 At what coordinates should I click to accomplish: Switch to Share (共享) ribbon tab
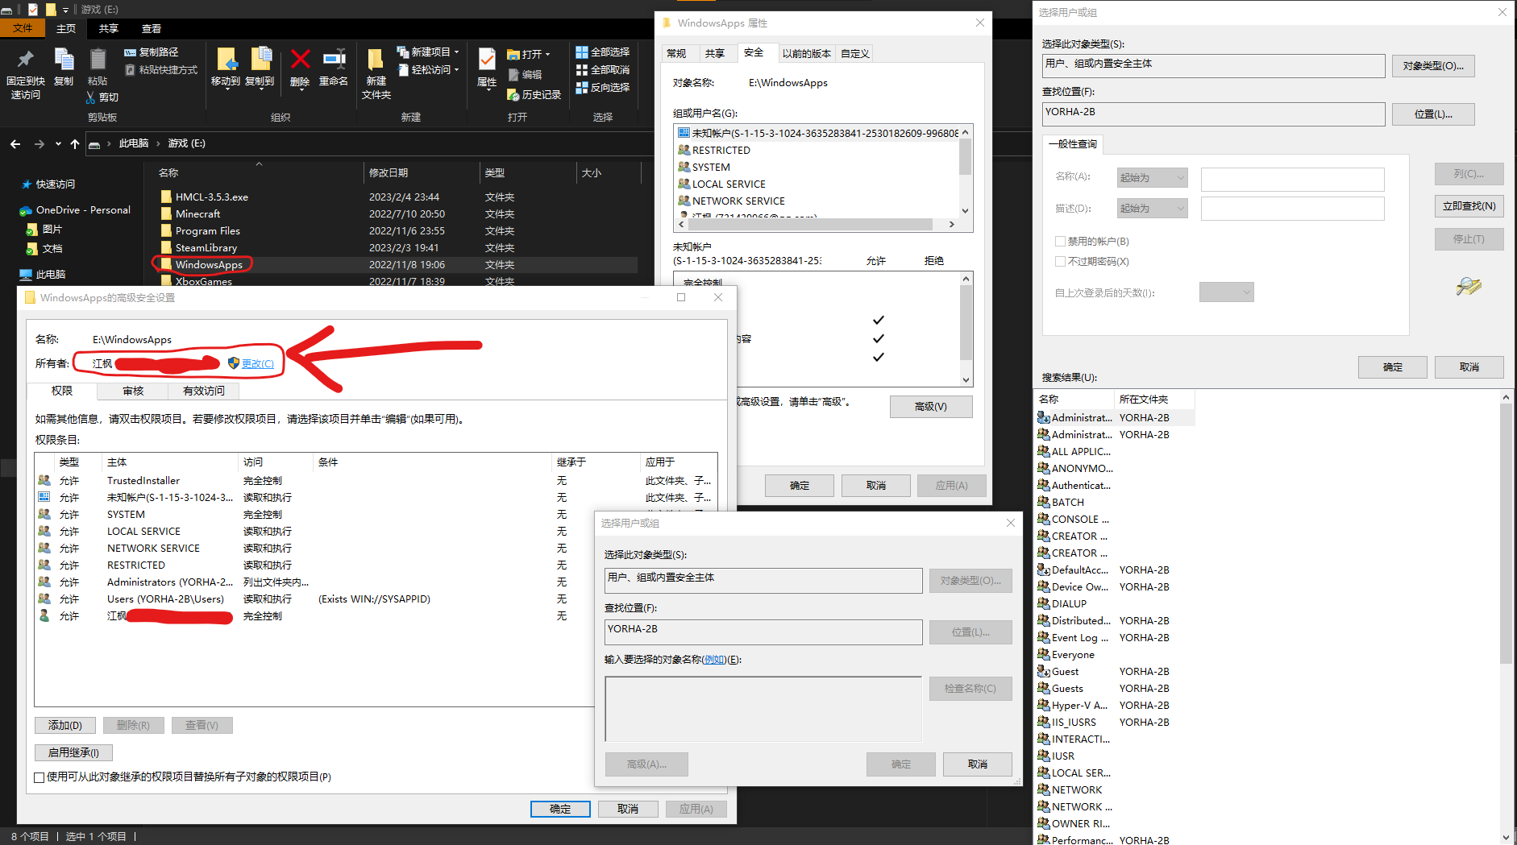[109, 28]
